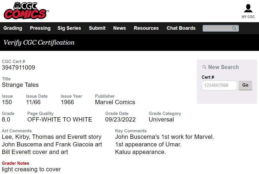The image size is (259, 174).
Task: Open the MY CGC account icon
Action: pyautogui.click(x=248, y=8)
